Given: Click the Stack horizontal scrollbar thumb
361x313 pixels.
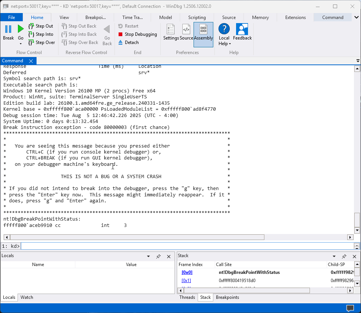Looking at the screenshot, I should pos(247,291).
